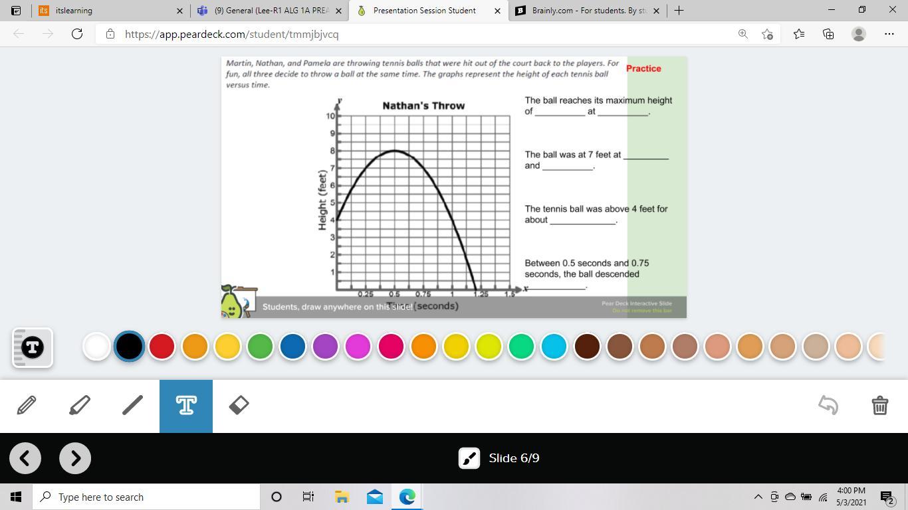Add this page to favorites
This screenshot has height=510, width=908.
point(768,34)
